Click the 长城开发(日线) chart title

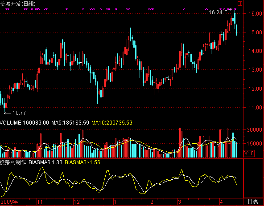pyautogui.click(x=18, y=4)
